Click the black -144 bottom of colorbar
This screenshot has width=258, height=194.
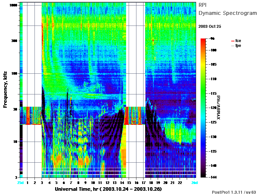tap(203, 176)
